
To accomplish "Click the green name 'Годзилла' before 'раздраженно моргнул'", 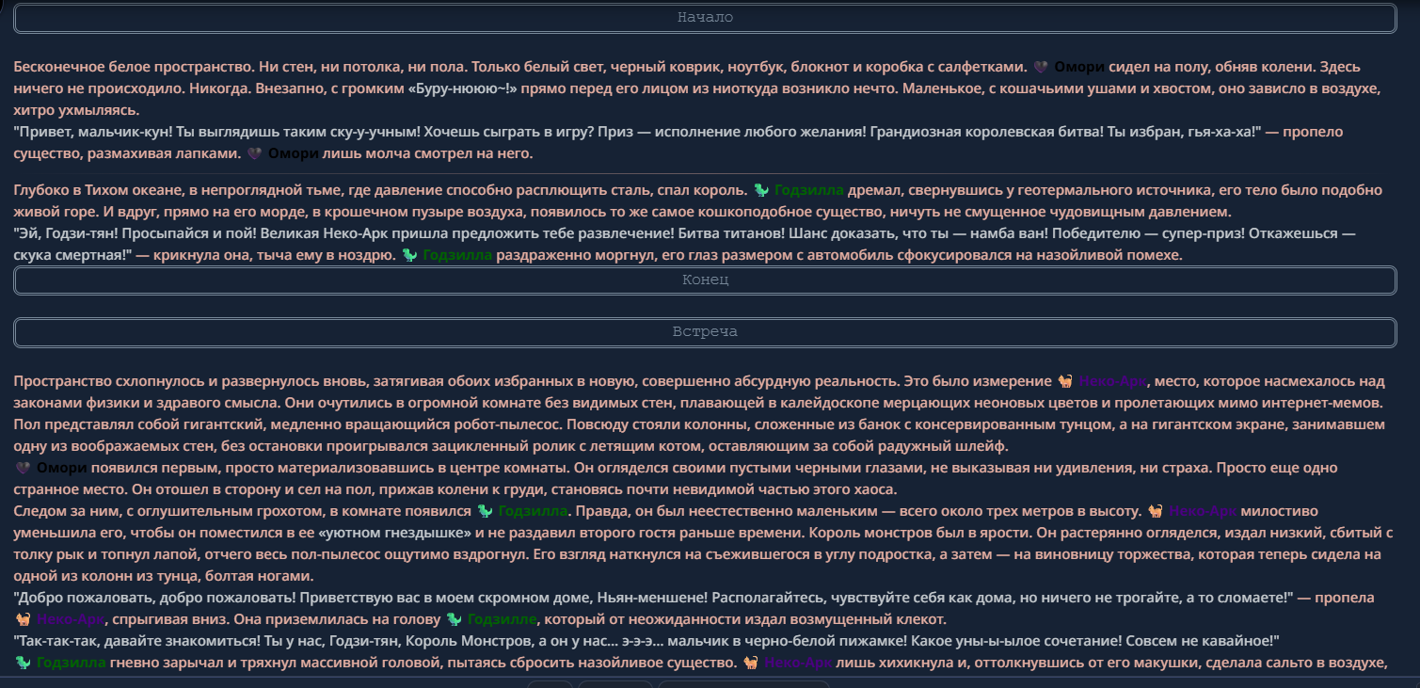I will tap(457, 254).
